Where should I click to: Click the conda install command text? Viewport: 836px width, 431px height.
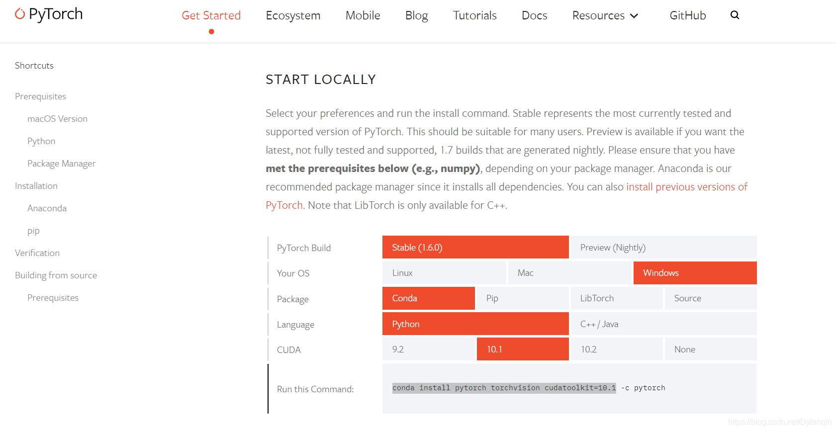(528, 388)
